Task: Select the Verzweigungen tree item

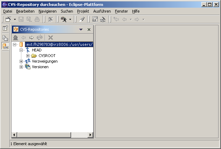Action: (x=45, y=61)
